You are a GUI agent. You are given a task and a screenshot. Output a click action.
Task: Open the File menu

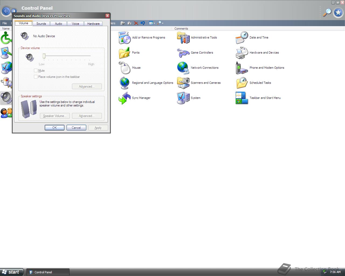point(5,23)
